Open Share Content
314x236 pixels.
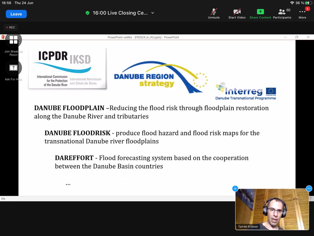pos(260,14)
